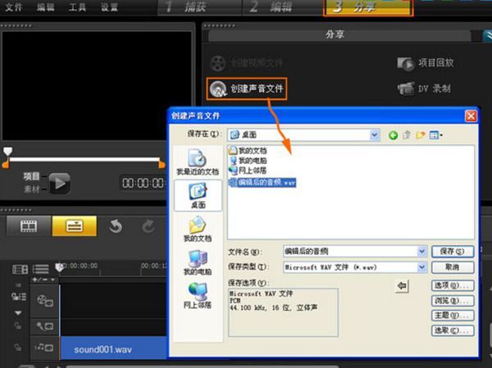This screenshot has height=368, width=492.
Task: Switch to the Edit (2 编辑) step tab
Action: (271, 8)
